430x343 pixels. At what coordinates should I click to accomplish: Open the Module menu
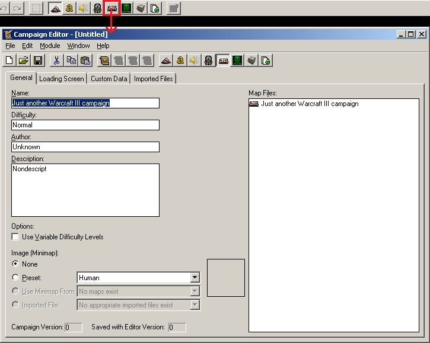point(50,46)
